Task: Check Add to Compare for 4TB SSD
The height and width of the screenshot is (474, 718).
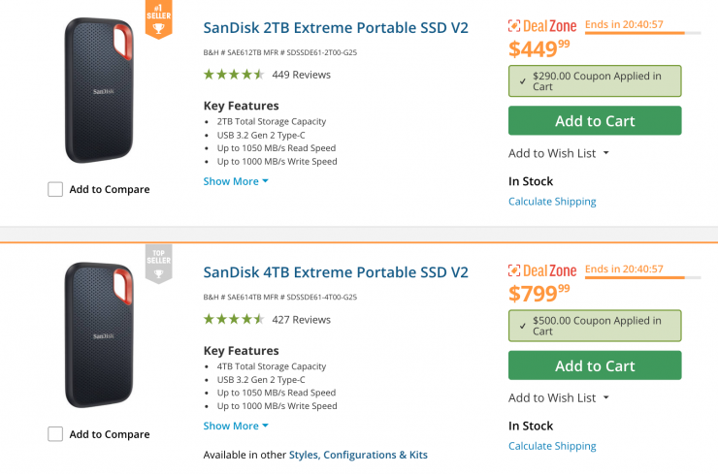Action: point(56,433)
